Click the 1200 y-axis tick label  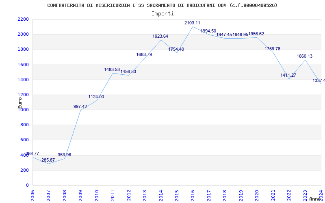coord(23,95)
